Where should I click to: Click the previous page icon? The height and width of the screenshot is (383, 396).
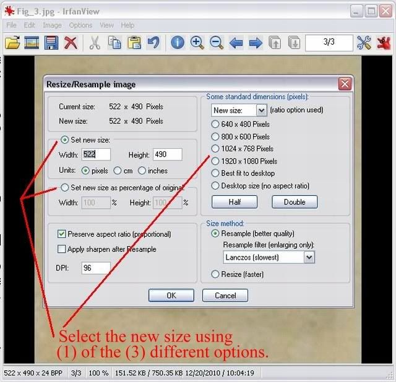(x=275, y=43)
